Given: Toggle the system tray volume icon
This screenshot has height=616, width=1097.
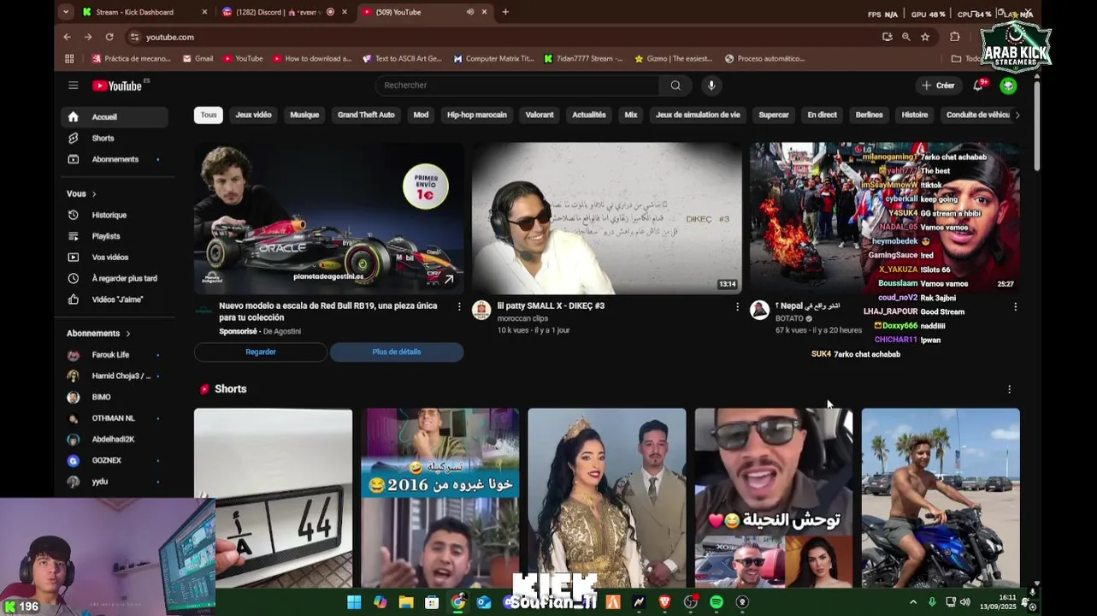Looking at the screenshot, I should click(965, 602).
